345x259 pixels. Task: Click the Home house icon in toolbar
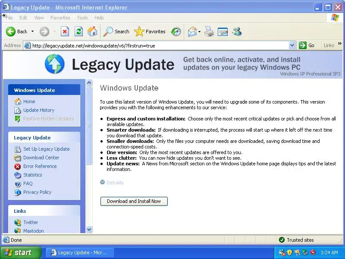click(x=92, y=32)
